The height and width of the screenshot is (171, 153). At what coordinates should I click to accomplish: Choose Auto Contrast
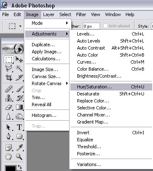pos(111,48)
